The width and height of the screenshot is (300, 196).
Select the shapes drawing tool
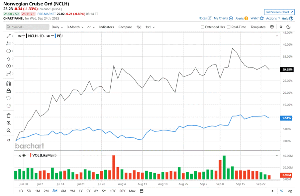click(8, 51)
